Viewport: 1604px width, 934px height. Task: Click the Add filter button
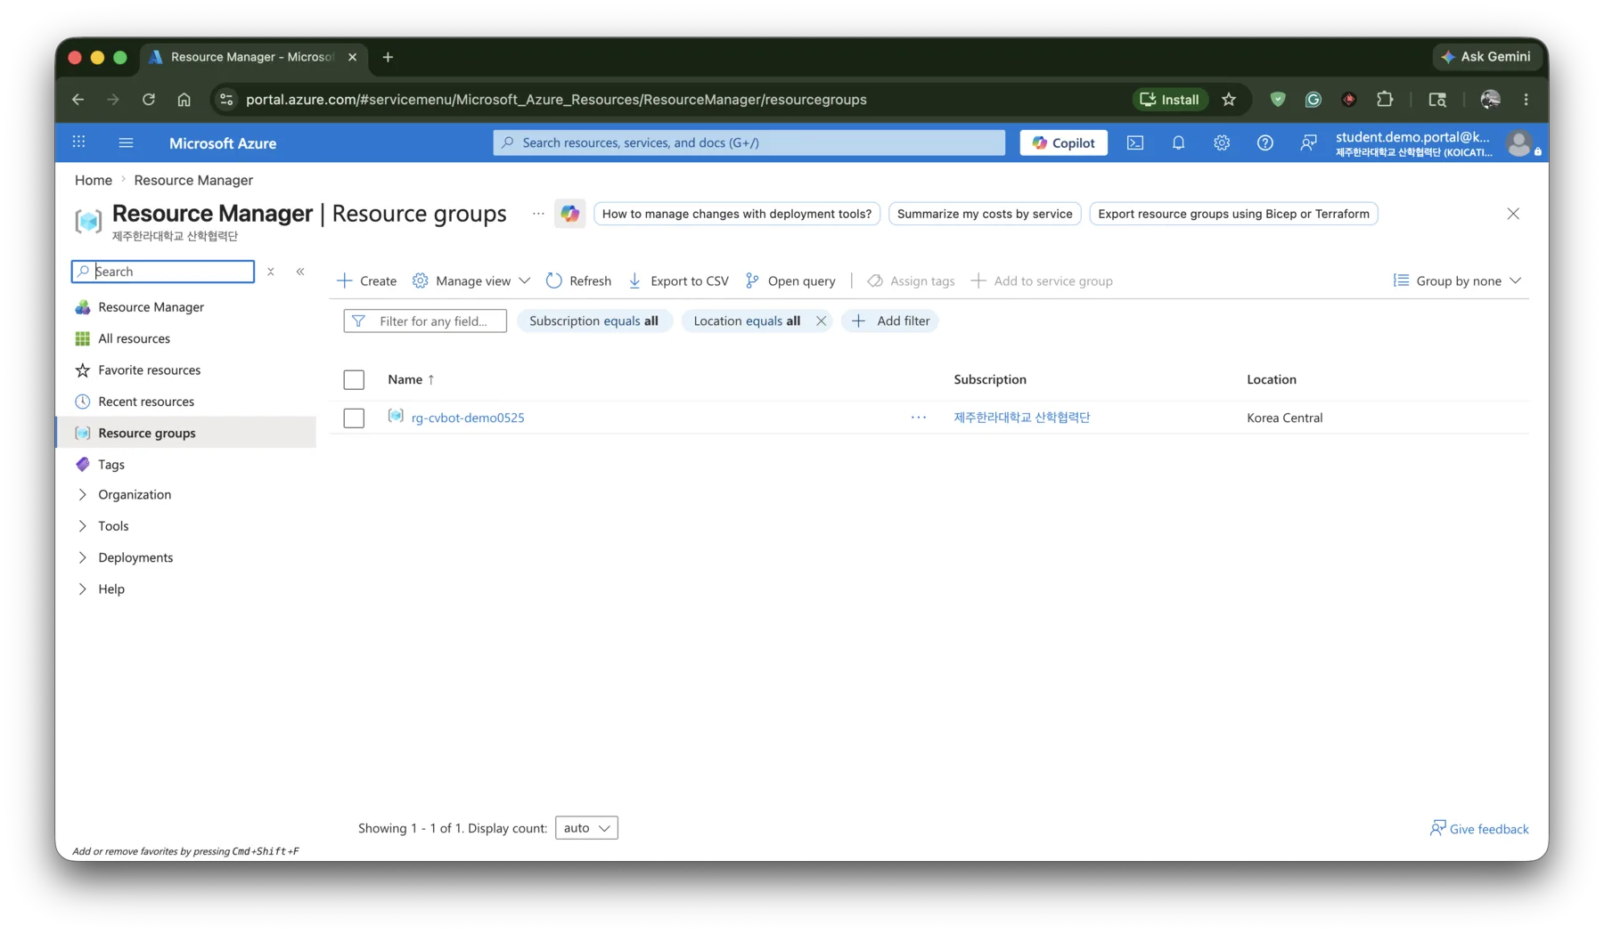890,321
